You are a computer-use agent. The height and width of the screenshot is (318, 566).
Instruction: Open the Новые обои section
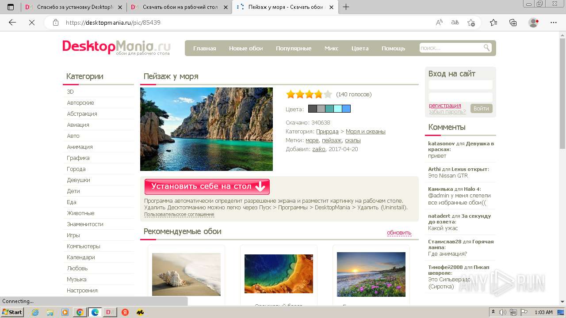(246, 48)
